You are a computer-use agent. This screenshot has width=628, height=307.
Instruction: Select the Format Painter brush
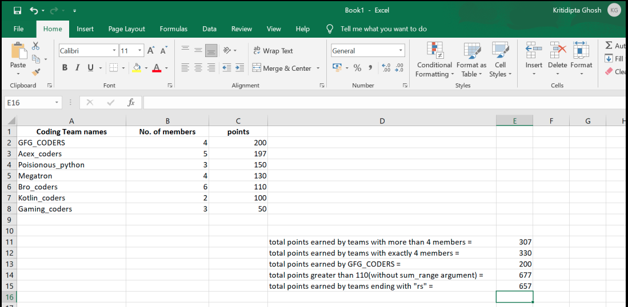36,72
